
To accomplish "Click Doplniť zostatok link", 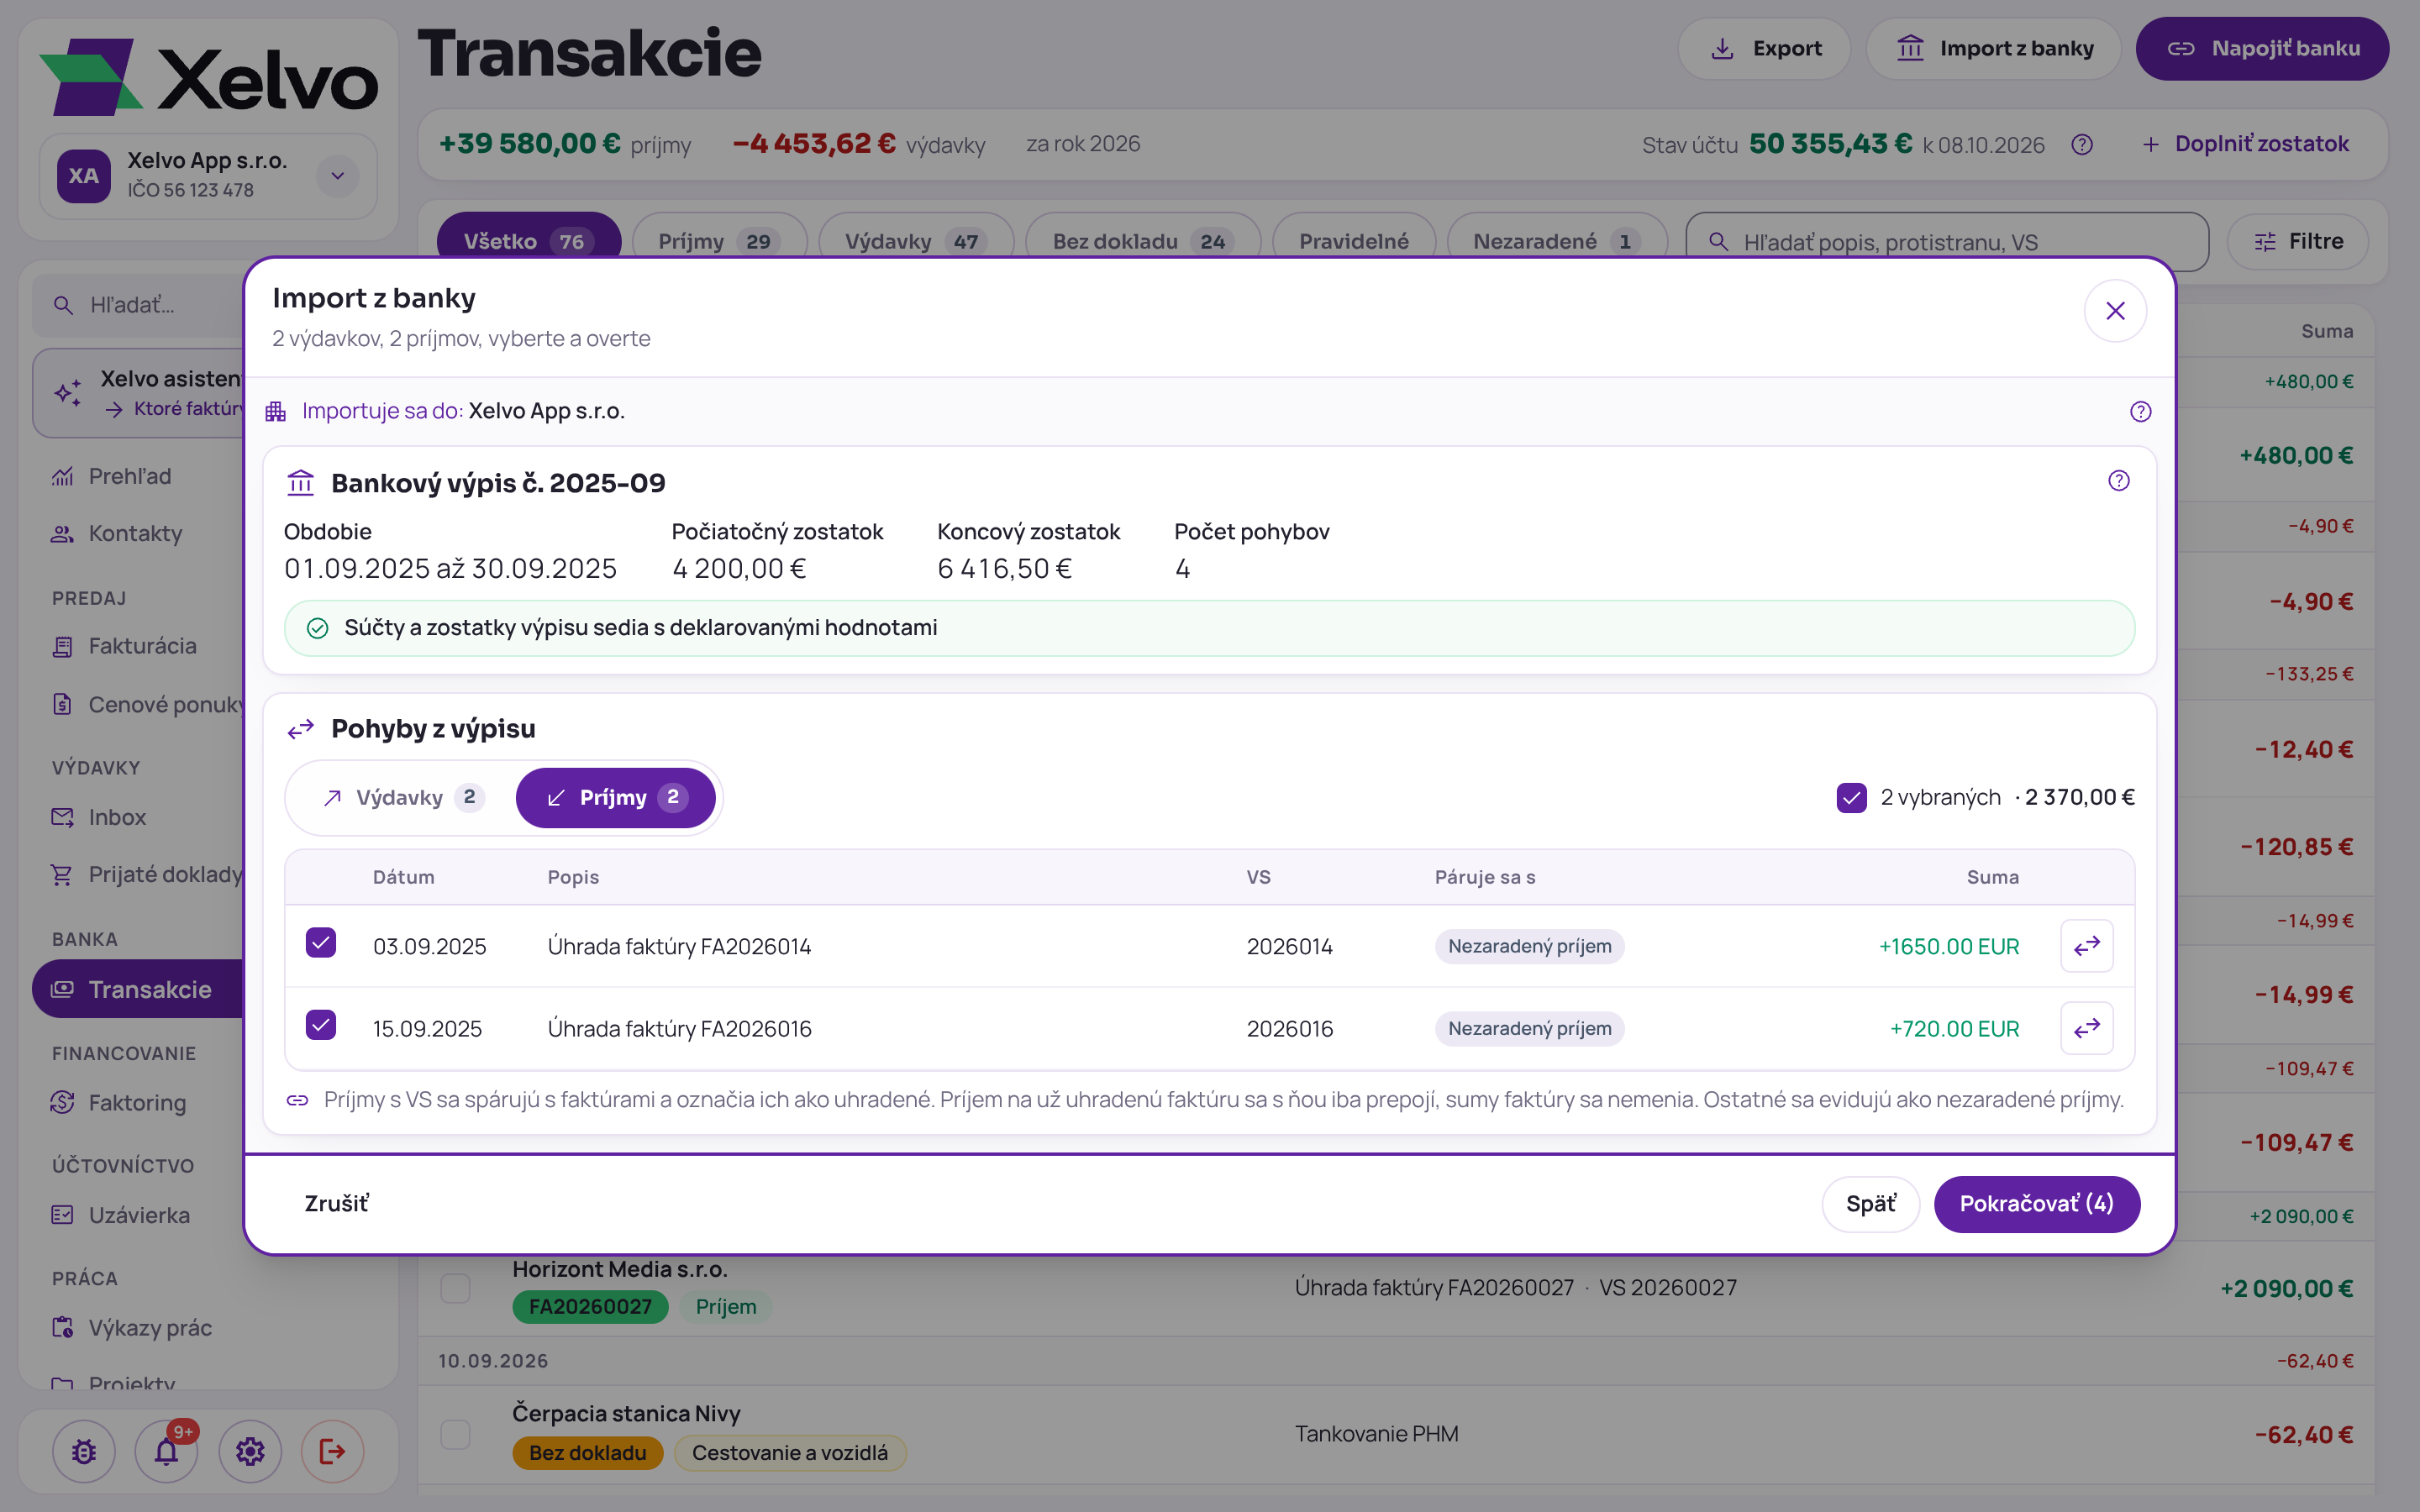I will pyautogui.click(x=2246, y=145).
